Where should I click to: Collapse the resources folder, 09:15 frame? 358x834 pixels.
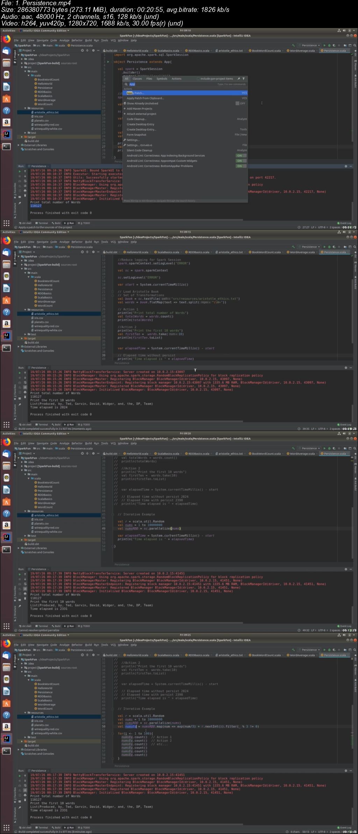point(25,310)
